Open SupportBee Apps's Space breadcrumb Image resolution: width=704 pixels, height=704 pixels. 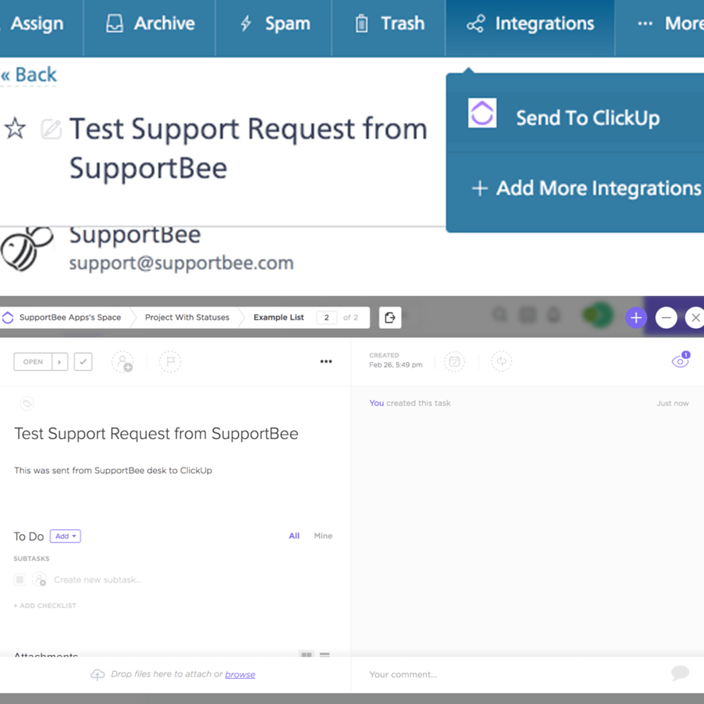70,318
